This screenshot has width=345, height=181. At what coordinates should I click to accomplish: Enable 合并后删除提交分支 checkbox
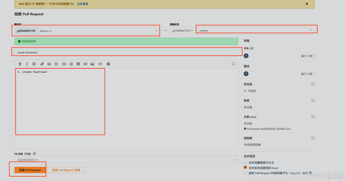coord(245,162)
